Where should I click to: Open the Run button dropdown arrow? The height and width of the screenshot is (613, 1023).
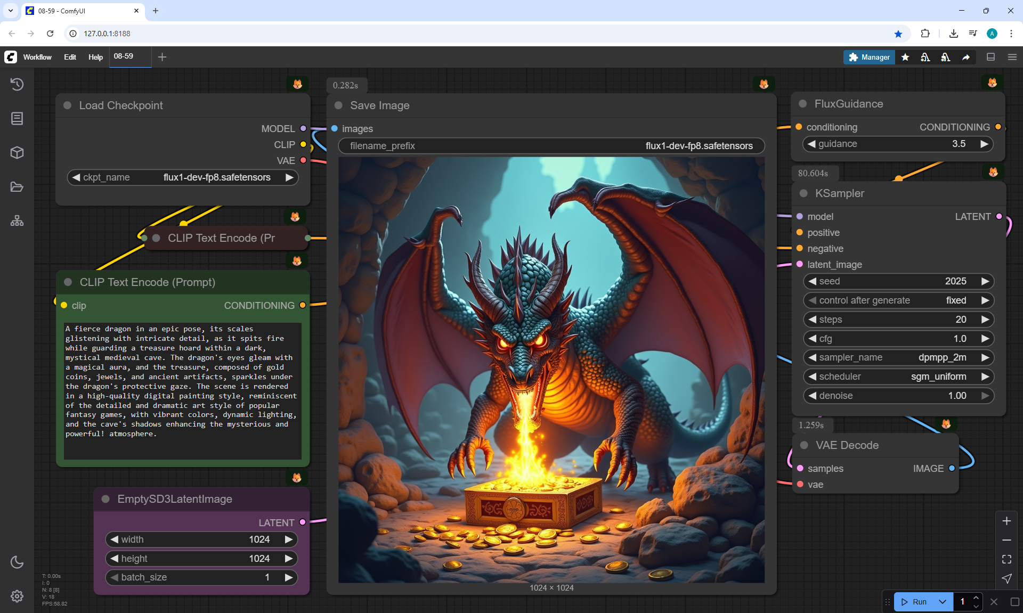pyautogui.click(x=943, y=602)
